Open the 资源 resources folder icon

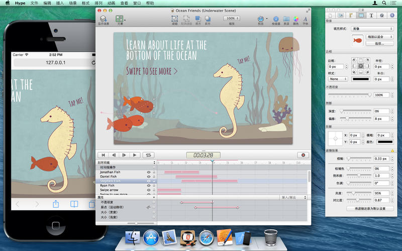tap(286, 19)
